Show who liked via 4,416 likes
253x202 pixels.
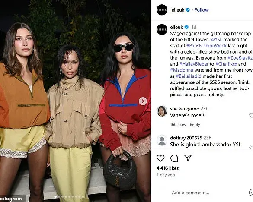(x=167, y=168)
